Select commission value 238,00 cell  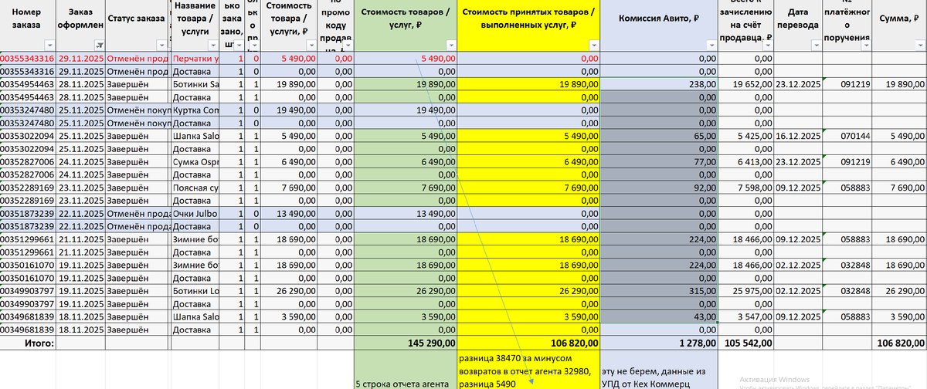point(659,84)
